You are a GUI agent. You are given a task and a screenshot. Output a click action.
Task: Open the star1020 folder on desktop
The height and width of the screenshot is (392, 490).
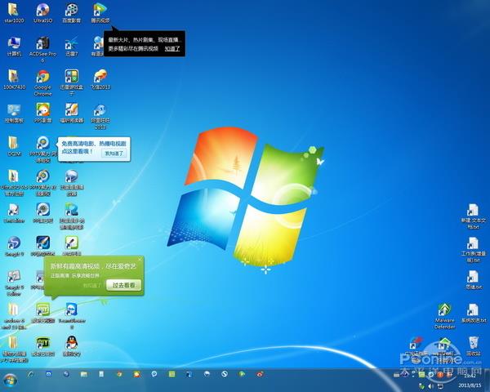(14, 11)
